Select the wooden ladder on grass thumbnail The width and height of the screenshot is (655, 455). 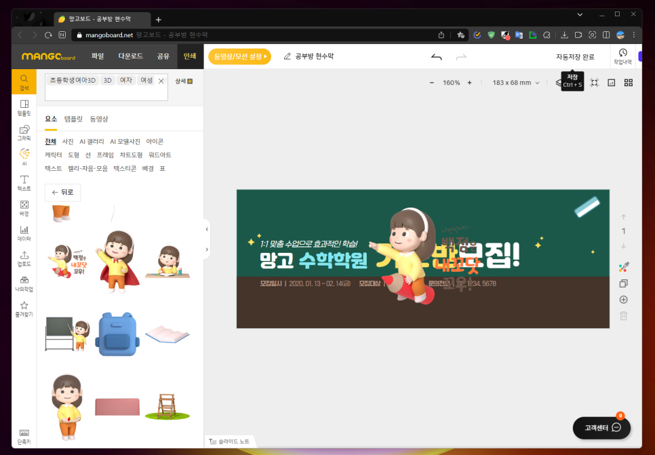[167, 407]
